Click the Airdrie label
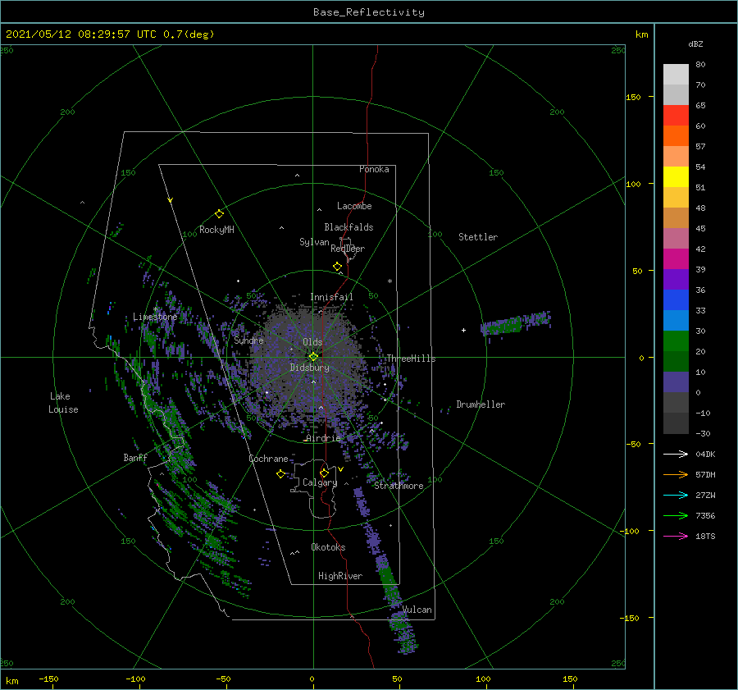The width and height of the screenshot is (738, 690). (x=323, y=438)
